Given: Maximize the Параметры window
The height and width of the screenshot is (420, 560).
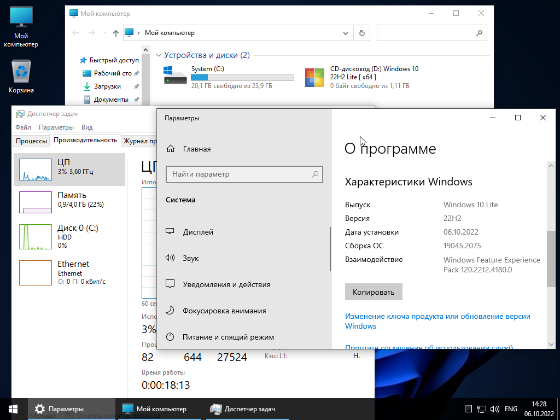Looking at the screenshot, I should [x=518, y=118].
